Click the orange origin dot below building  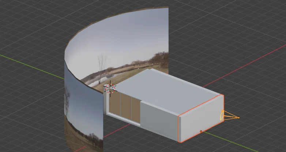pyautogui.click(x=201, y=131)
